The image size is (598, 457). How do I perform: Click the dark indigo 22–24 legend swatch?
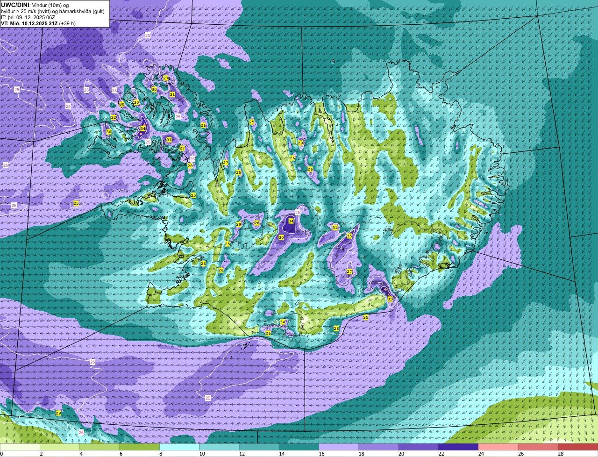tap(458, 447)
